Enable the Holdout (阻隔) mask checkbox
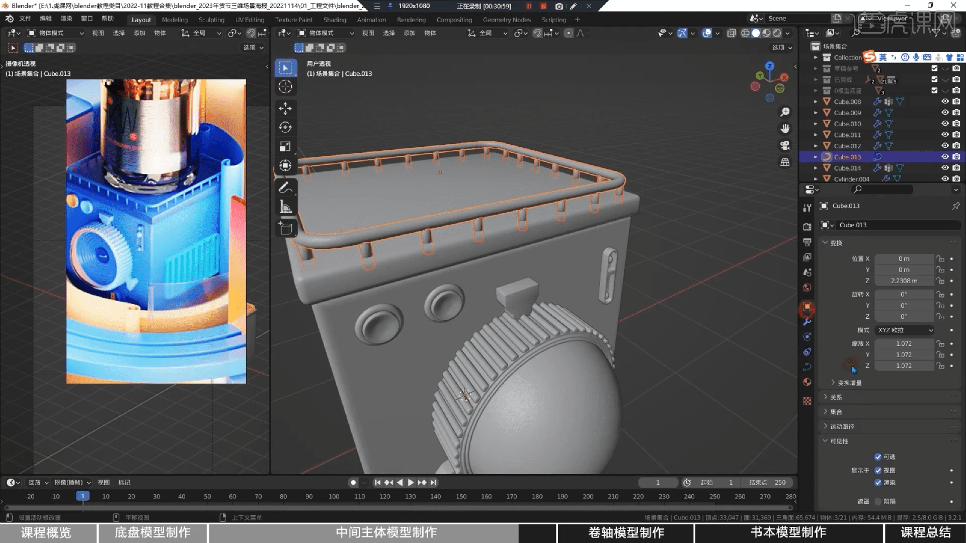Viewport: 966px width, 543px height. [x=878, y=501]
